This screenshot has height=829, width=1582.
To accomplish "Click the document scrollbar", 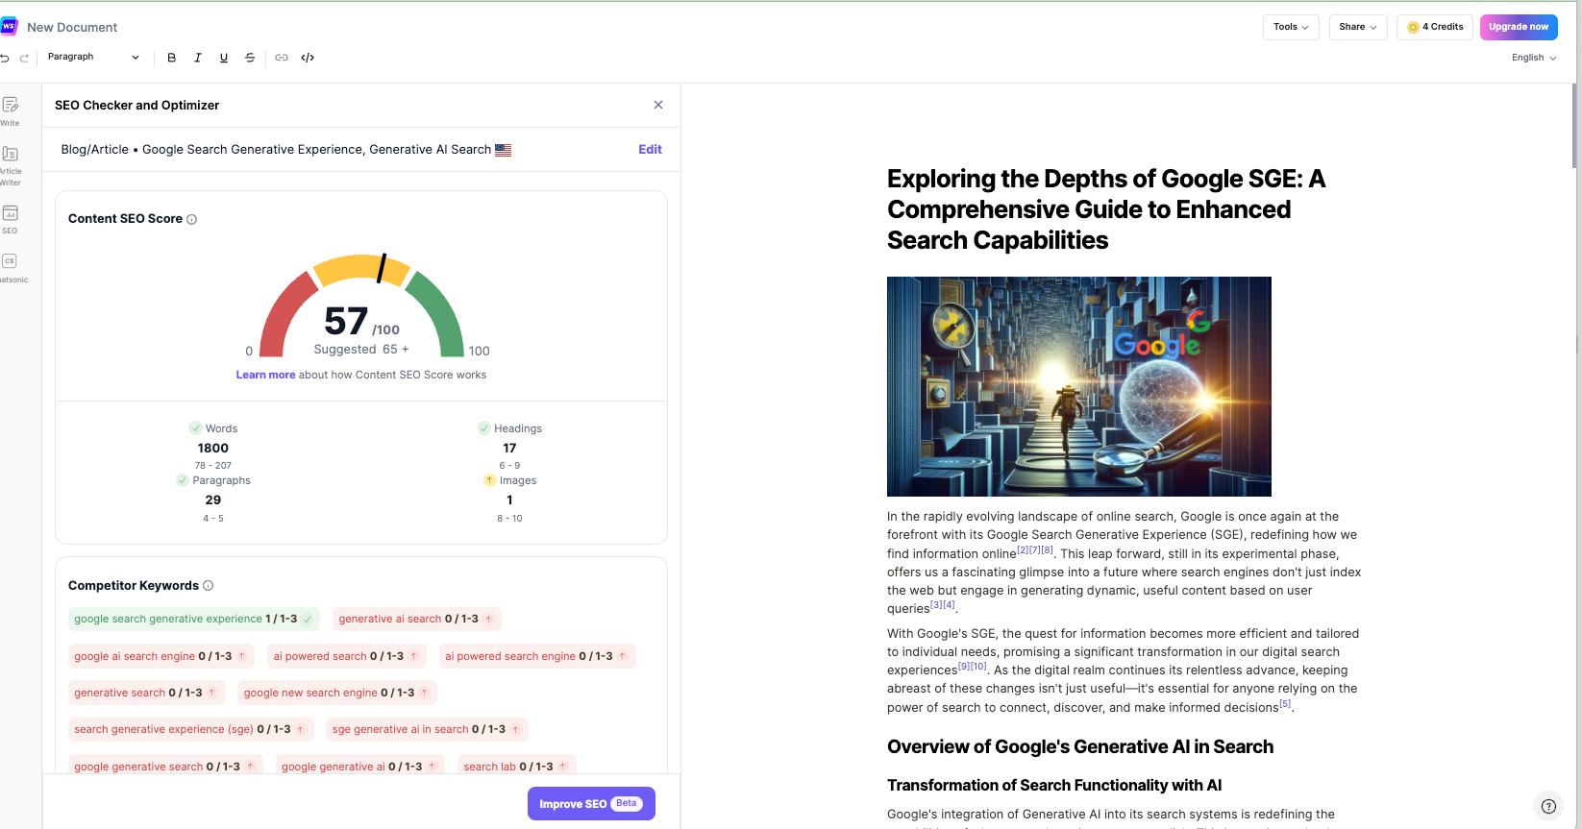I will pyautogui.click(x=1575, y=127).
